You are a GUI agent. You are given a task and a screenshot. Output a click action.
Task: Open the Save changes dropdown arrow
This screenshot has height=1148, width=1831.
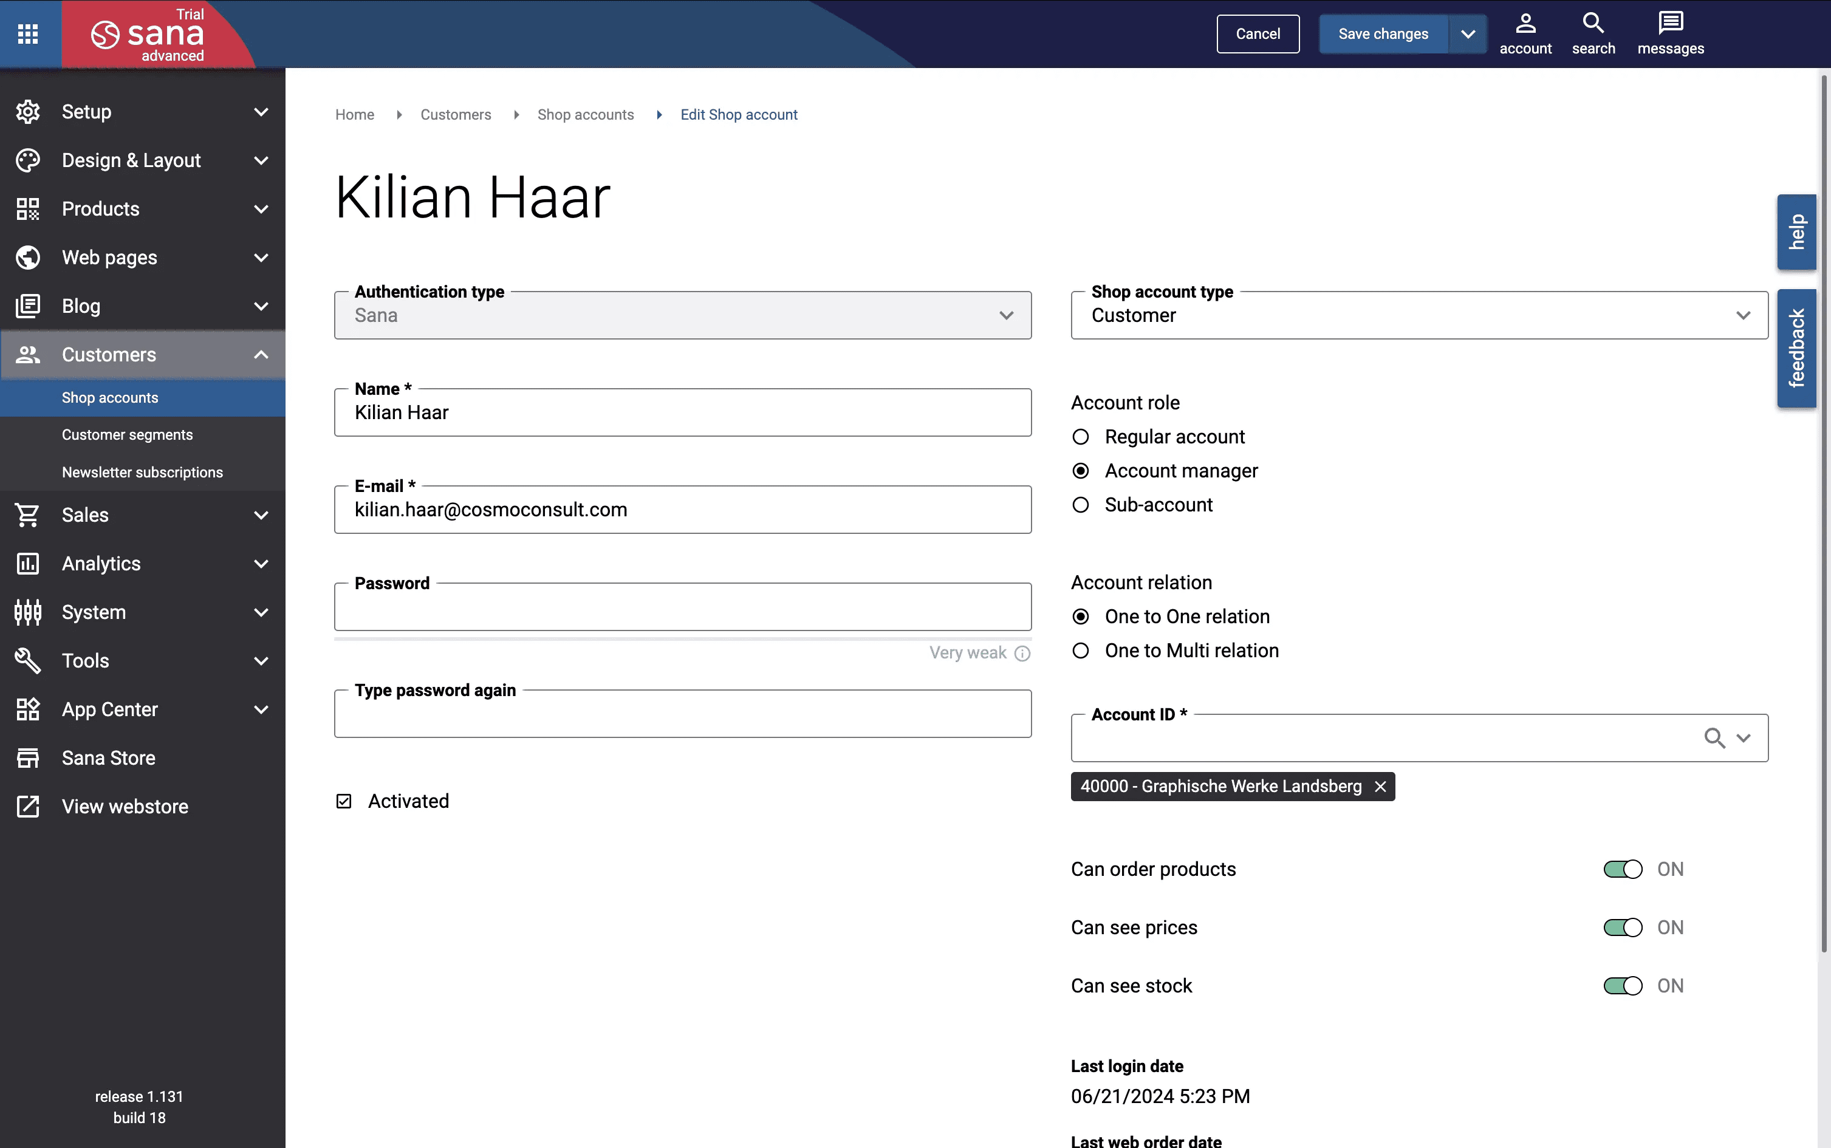1467,34
